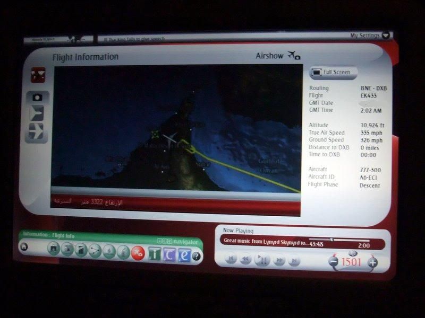Click the routing value 'BNE - DXB'
Viewport: 425px width, 318px height.
tap(373, 89)
